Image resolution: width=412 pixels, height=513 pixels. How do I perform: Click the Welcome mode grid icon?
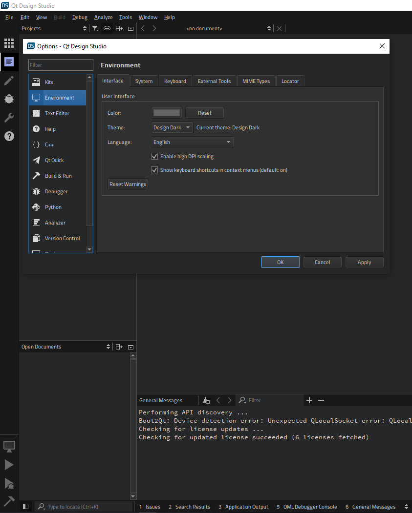point(9,43)
